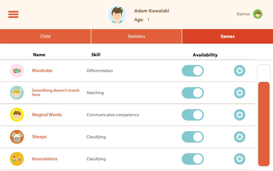Switch Associations availability toggle
The image size is (273, 171).
(x=193, y=159)
